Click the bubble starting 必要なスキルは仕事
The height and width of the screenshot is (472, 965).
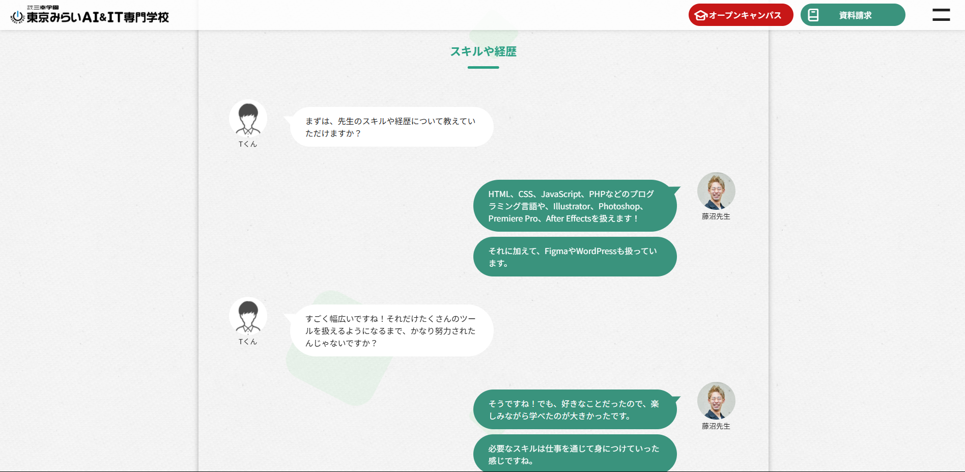pyautogui.click(x=575, y=453)
